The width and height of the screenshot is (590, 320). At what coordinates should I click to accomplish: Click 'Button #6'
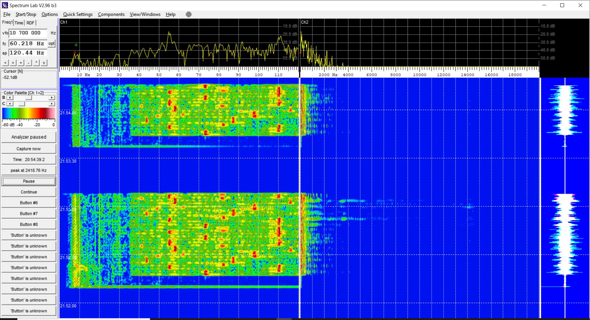pos(29,203)
